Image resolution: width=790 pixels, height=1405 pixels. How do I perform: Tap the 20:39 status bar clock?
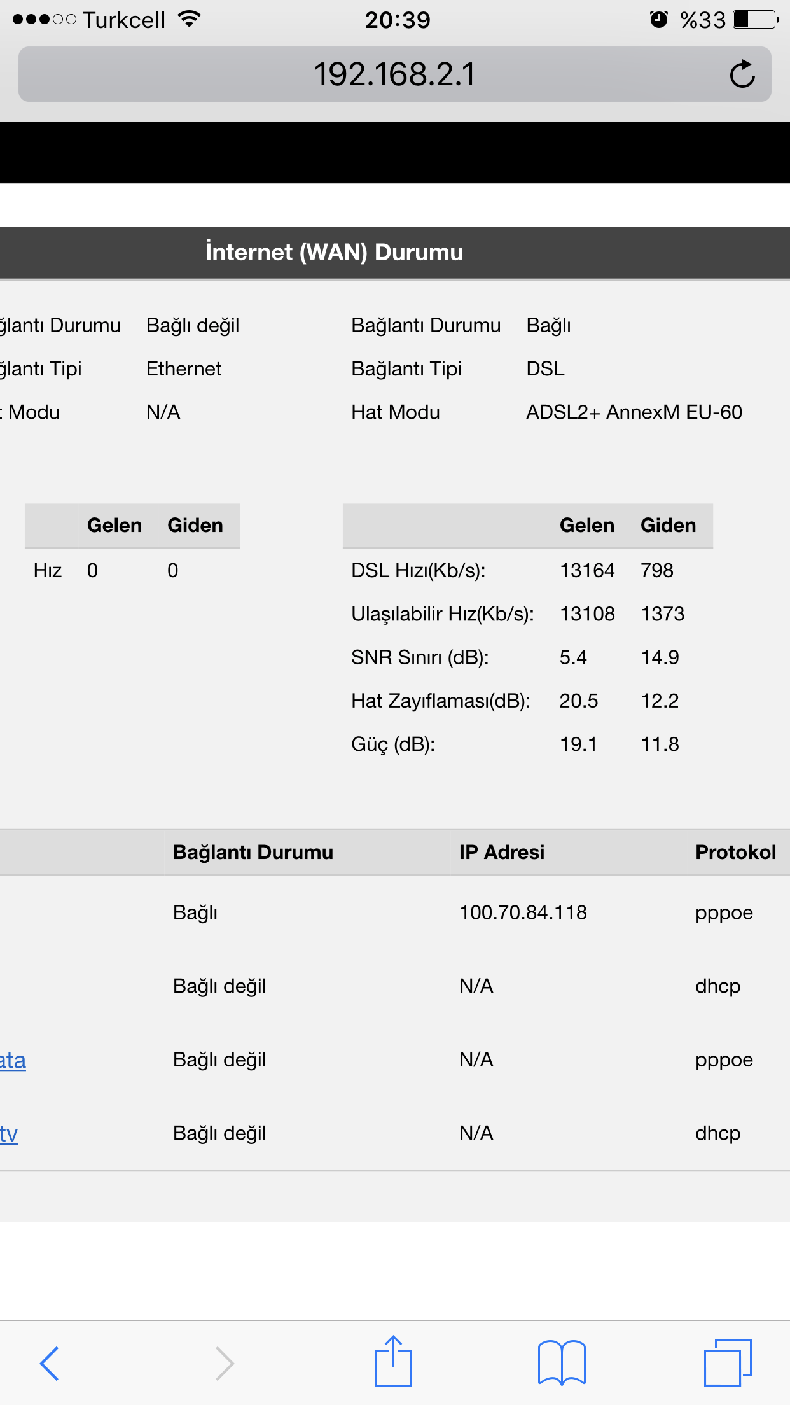click(x=398, y=20)
